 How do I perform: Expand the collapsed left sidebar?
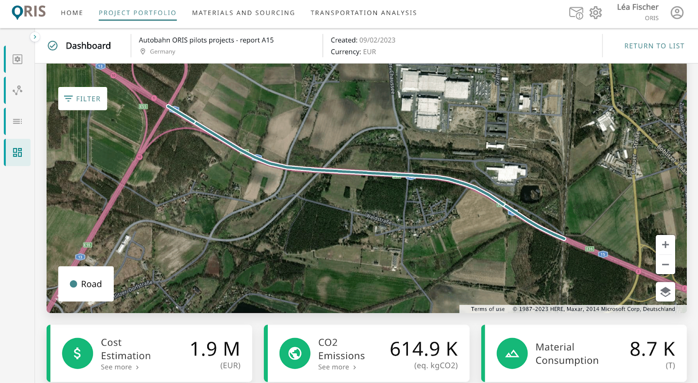[x=35, y=37]
